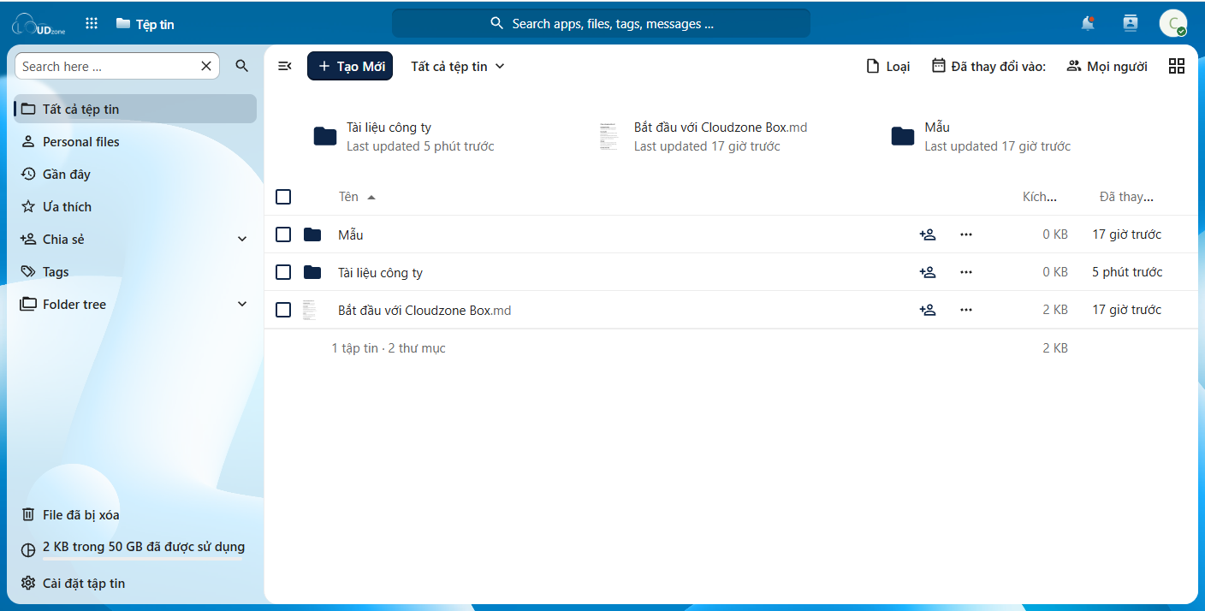This screenshot has width=1205, height=611.
Task: Click the '1 tập tin · 2 thư mục' summary
Action: point(389,348)
